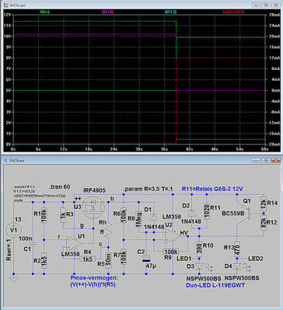
Task: Select the D1 diode symbol
Action: [154, 217]
